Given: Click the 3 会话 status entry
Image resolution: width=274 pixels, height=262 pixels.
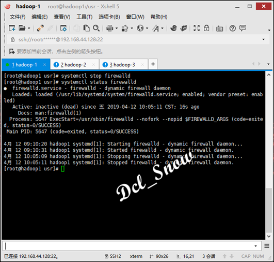Looking at the screenshot, I should tap(208, 256).
